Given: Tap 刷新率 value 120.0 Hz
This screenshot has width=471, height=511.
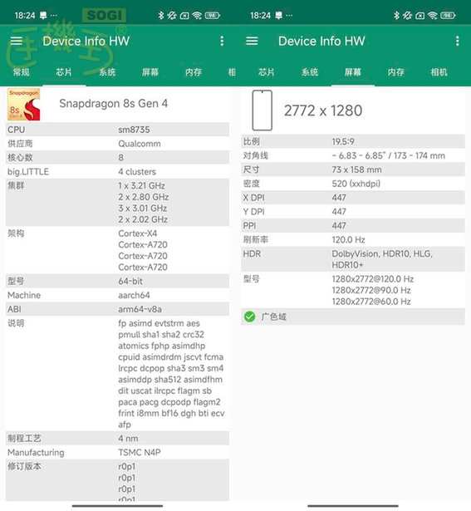Looking at the screenshot, I should click(348, 239).
